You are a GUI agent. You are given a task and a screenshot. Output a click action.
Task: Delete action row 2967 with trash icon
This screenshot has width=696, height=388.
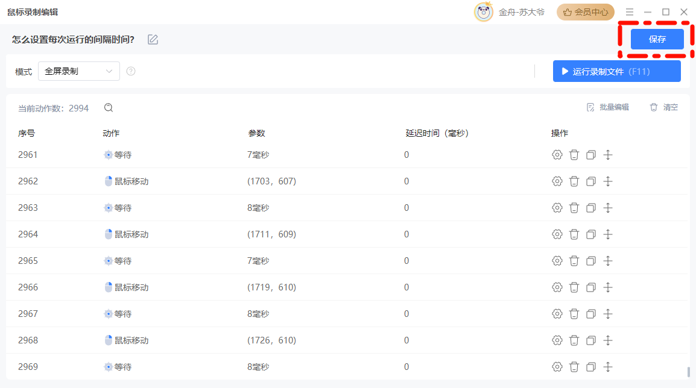click(x=574, y=314)
